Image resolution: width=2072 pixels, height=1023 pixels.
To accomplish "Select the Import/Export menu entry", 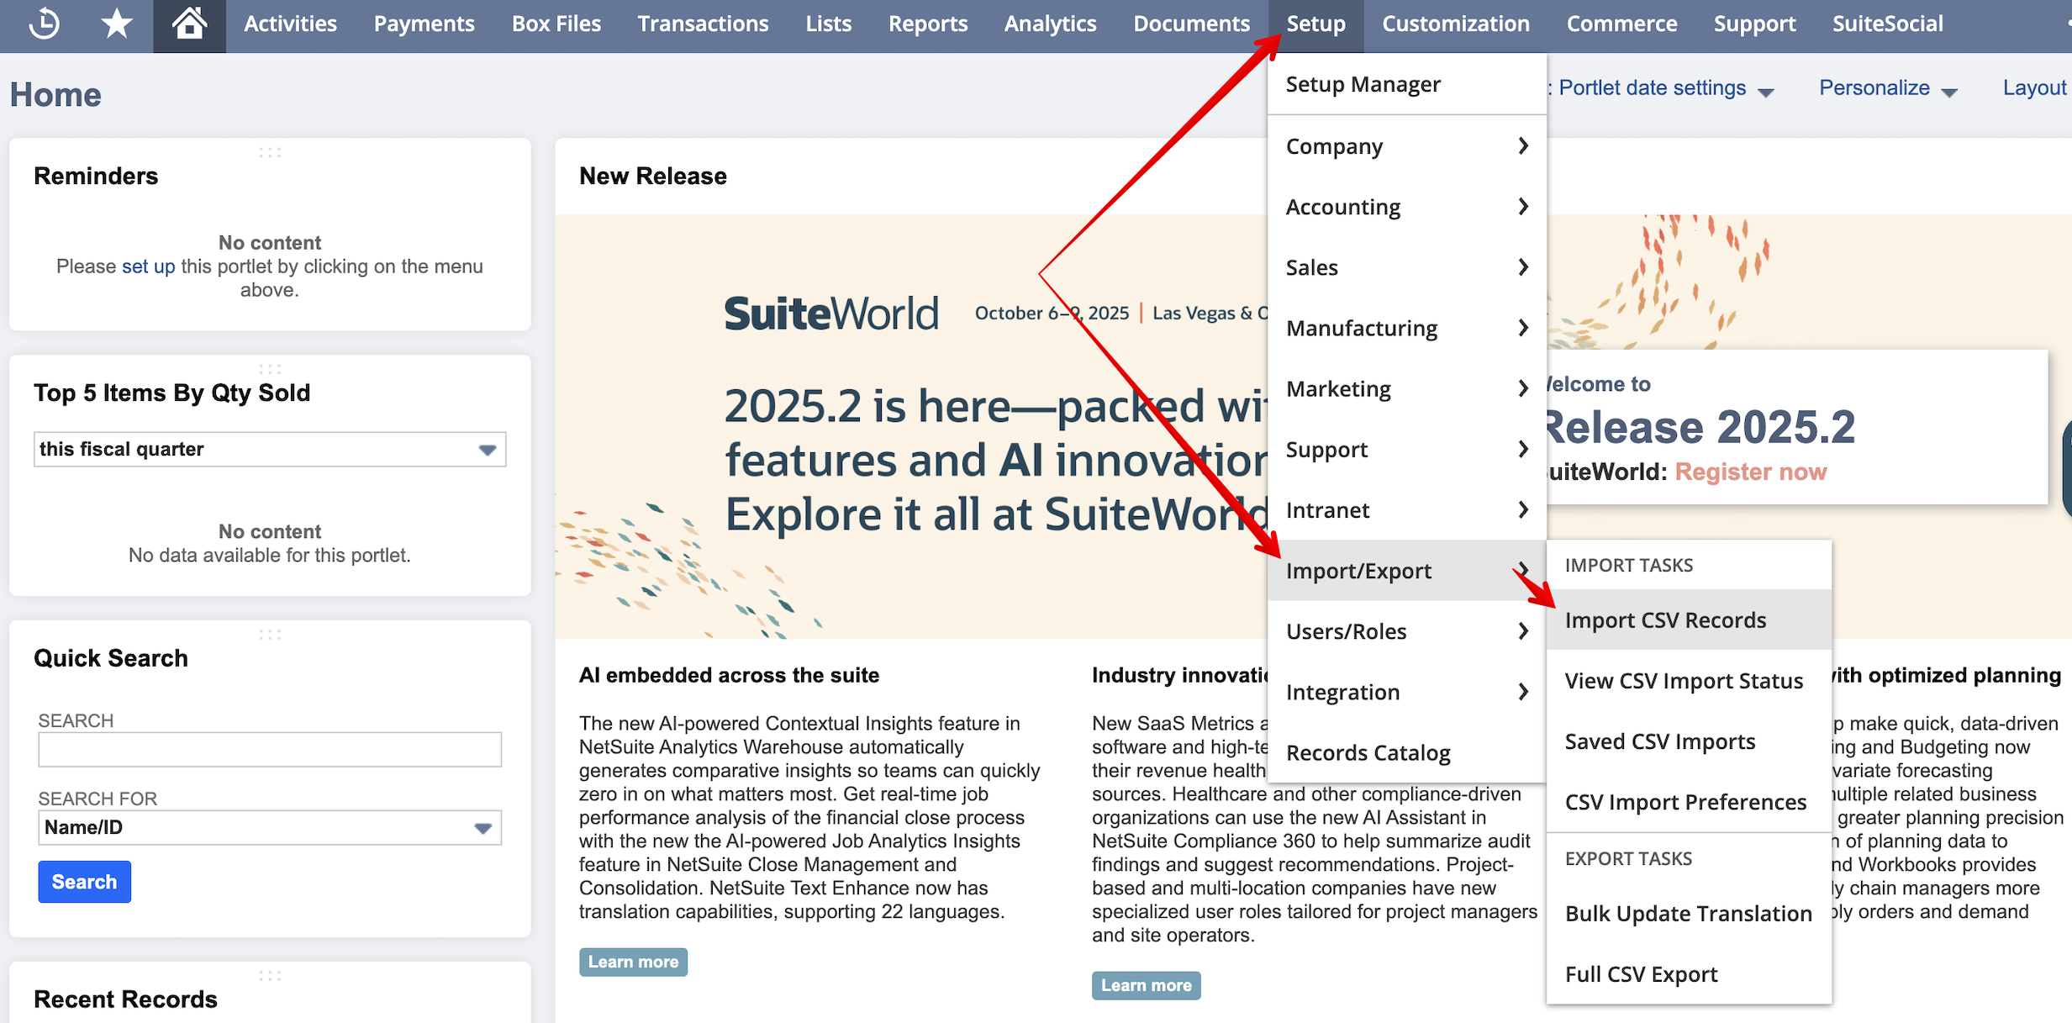I will [1407, 571].
